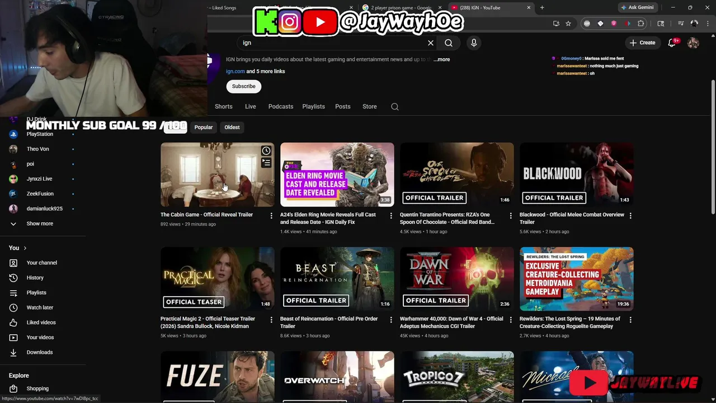716x403 pixels.
Task: Play the Blackwood official trailer thumbnail
Action: 577,175
